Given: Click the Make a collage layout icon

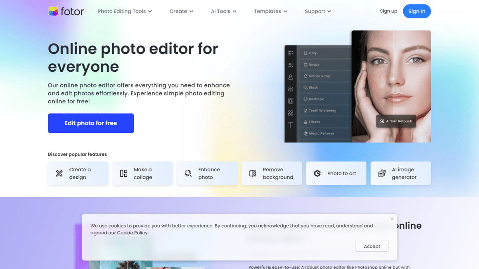Looking at the screenshot, I should [124, 173].
